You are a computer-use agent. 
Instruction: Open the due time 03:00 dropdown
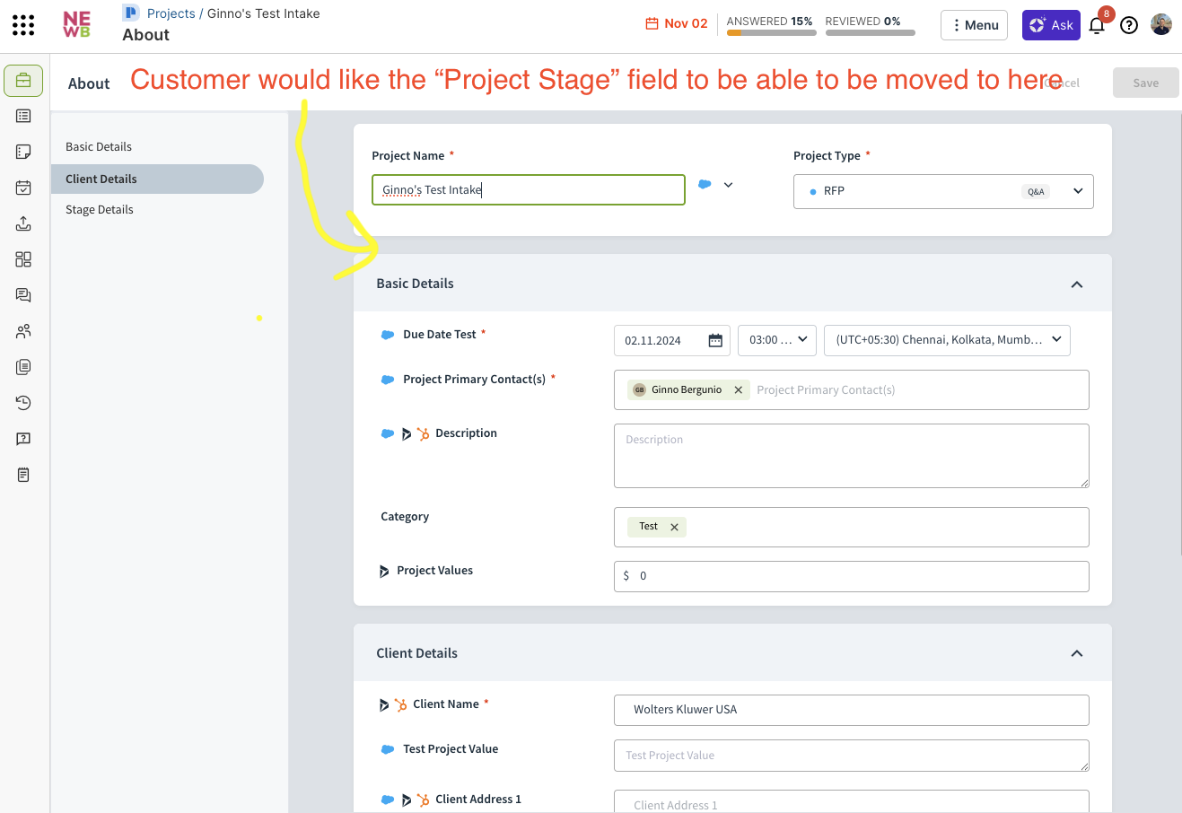pyautogui.click(x=776, y=340)
